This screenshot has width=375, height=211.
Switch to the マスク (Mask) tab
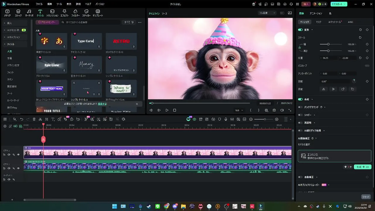318,22
